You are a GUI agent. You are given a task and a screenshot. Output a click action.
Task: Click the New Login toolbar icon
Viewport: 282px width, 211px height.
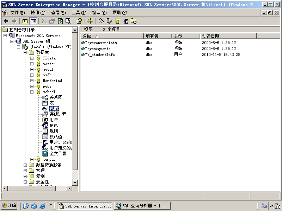125,21
